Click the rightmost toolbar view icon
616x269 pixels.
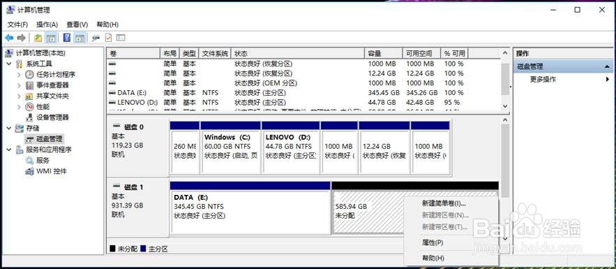coord(121,38)
